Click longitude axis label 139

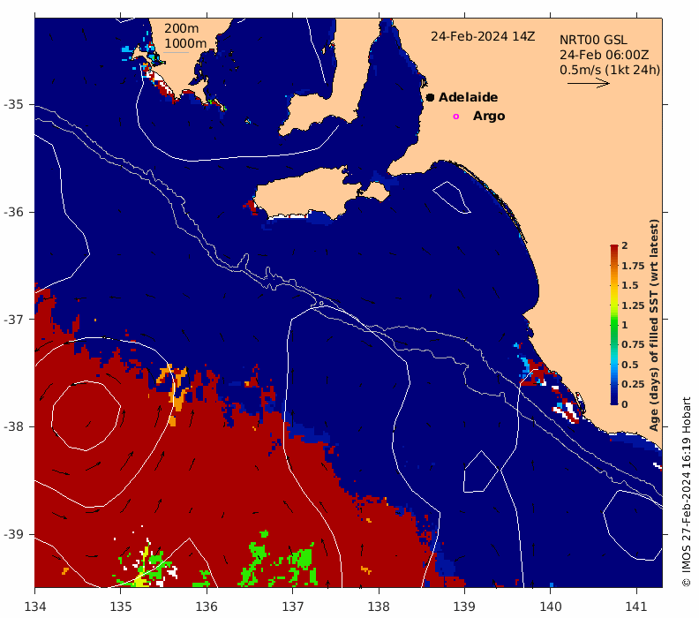(x=464, y=607)
